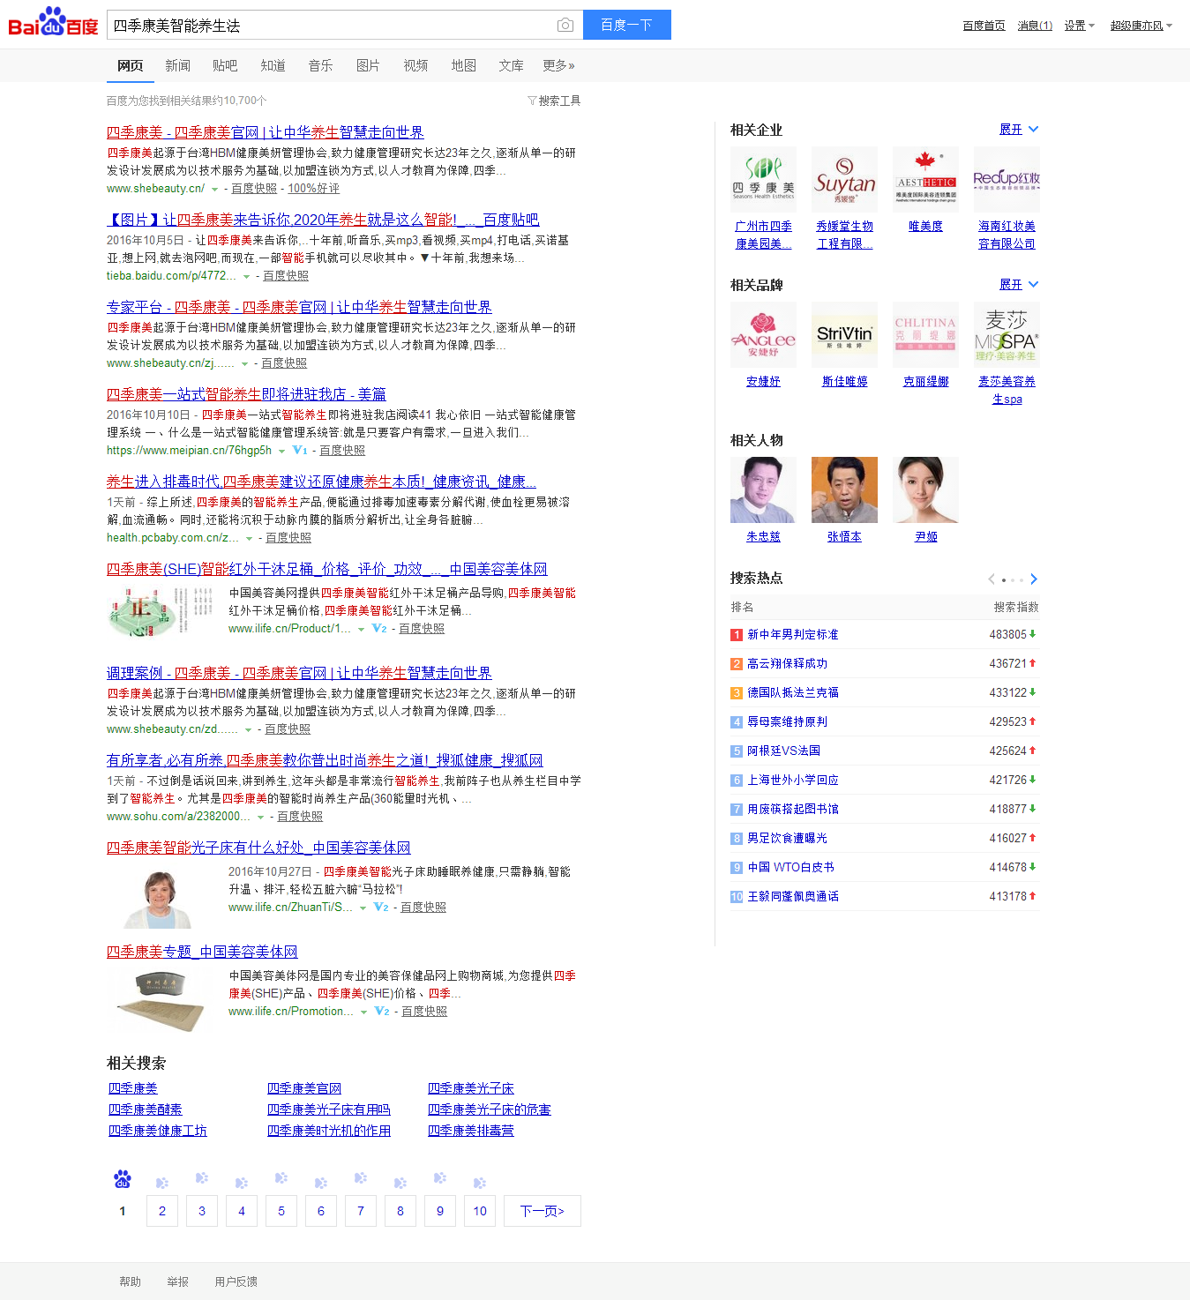Screen dimensions: 1190x1300
Task: Click the Baidu logo
Action: click(53, 23)
